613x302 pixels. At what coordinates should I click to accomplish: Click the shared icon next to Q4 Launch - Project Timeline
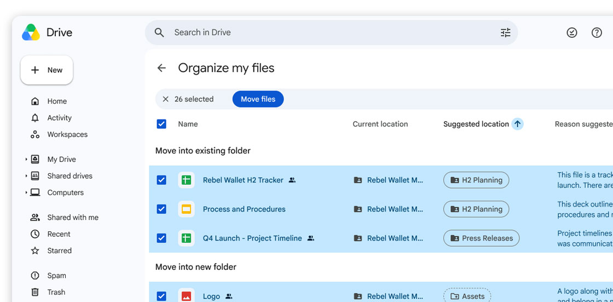311,238
